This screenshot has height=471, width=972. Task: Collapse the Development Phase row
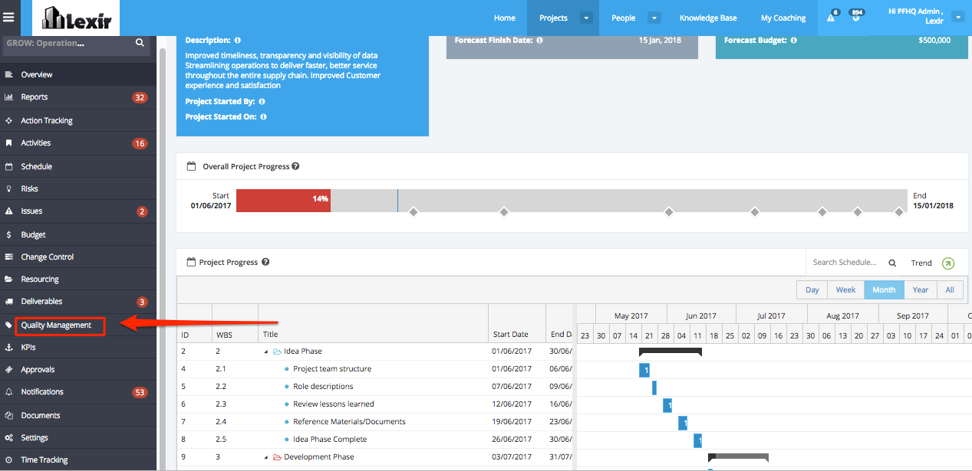tap(267, 457)
